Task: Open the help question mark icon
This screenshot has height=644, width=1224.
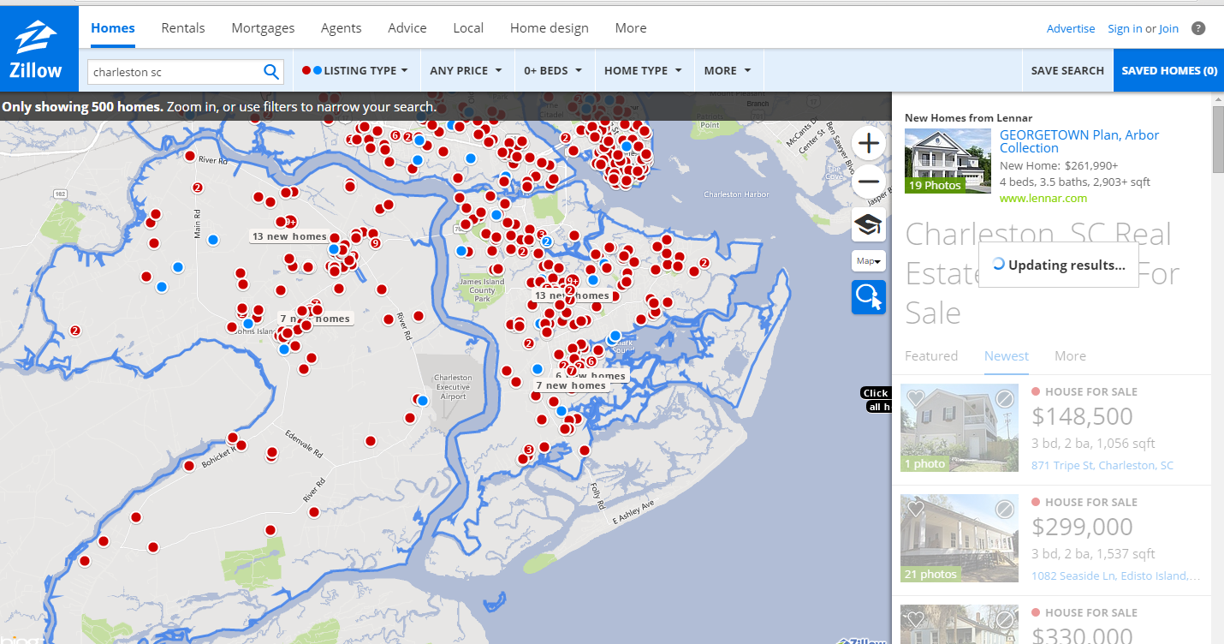Action: 1198,28
